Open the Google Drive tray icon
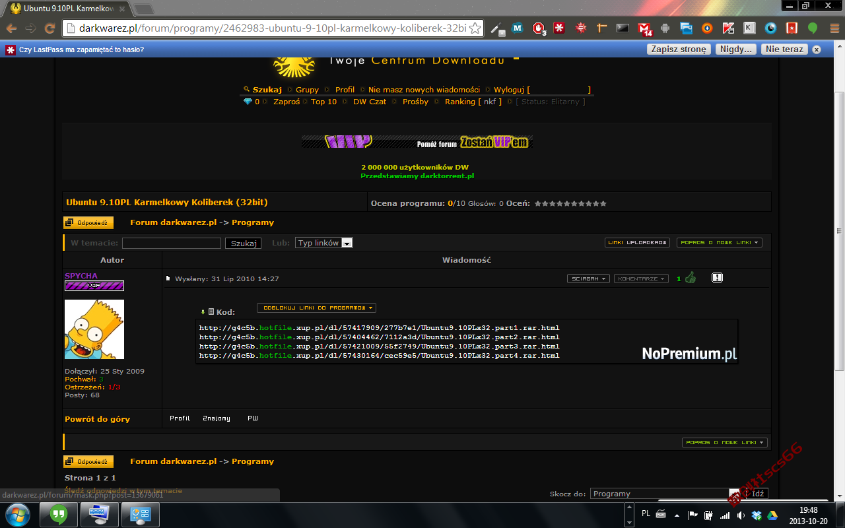845x528 pixels. click(772, 515)
